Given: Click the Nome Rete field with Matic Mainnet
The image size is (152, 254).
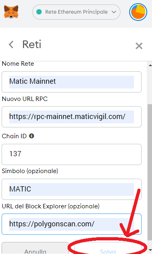Looking at the screenshot, I should [72, 82].
